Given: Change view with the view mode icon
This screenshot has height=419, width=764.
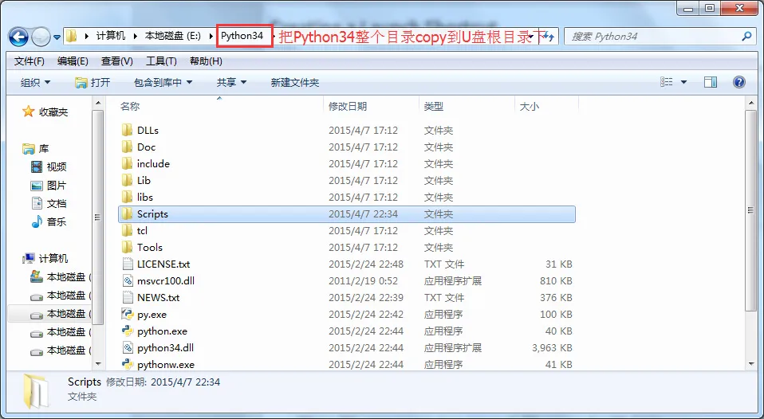Looking at the screenshot, I should tap(666, 82).
